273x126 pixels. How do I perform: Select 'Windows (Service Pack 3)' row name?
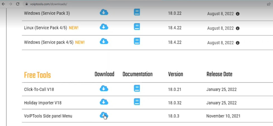click(x=47, y=13)
